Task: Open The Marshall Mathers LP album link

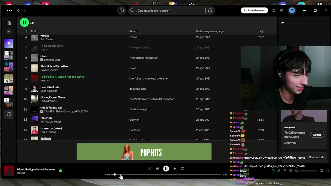Action: 144,58
